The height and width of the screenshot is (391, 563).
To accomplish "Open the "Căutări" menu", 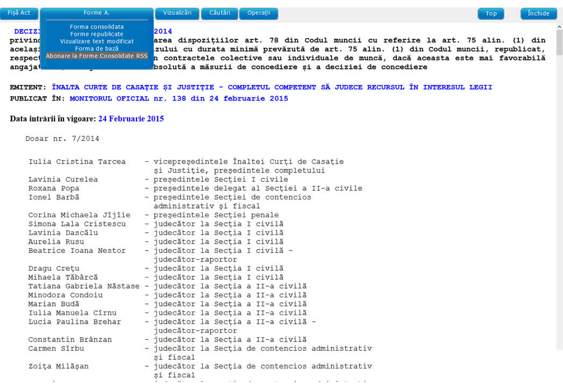I will [x=219, y=13].
